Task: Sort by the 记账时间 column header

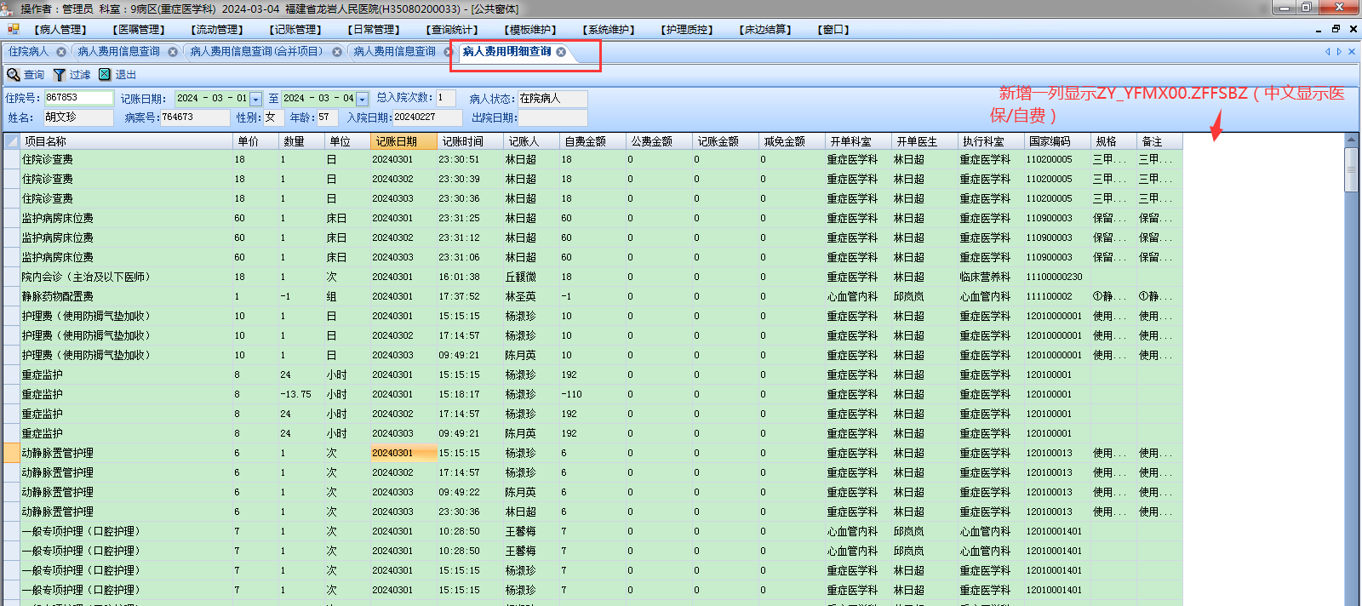Action: [x=470, y=141]
